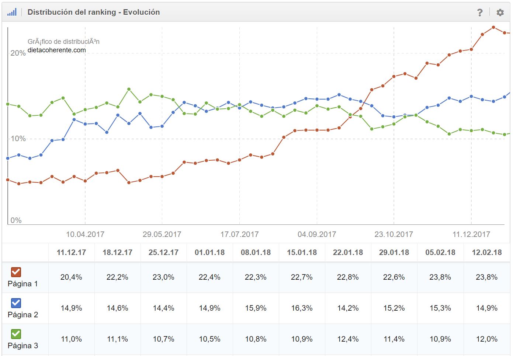Image resolution: width=513 pixels, height=356 pixels.
Task: Click the 04.09.2017 timeline date label
Action: [317, 234]
